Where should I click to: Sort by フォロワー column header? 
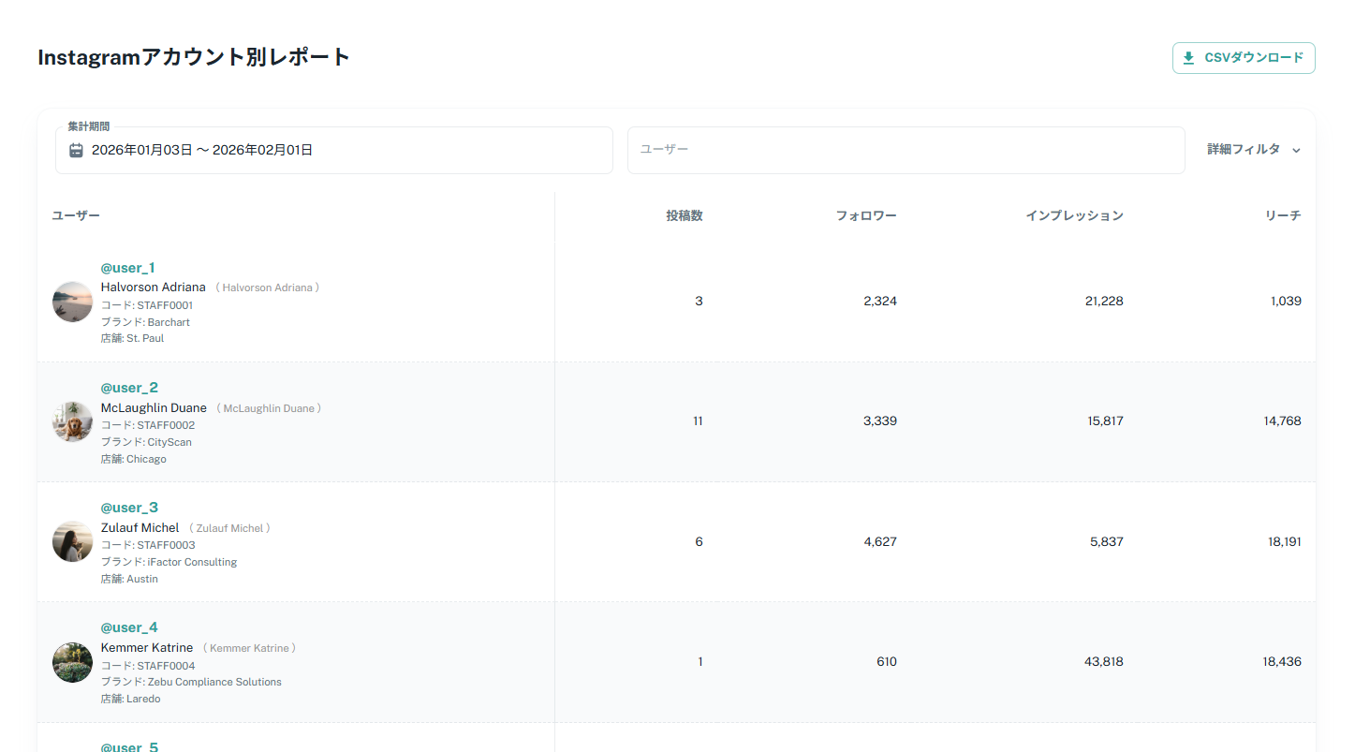(x=866, y=215)
